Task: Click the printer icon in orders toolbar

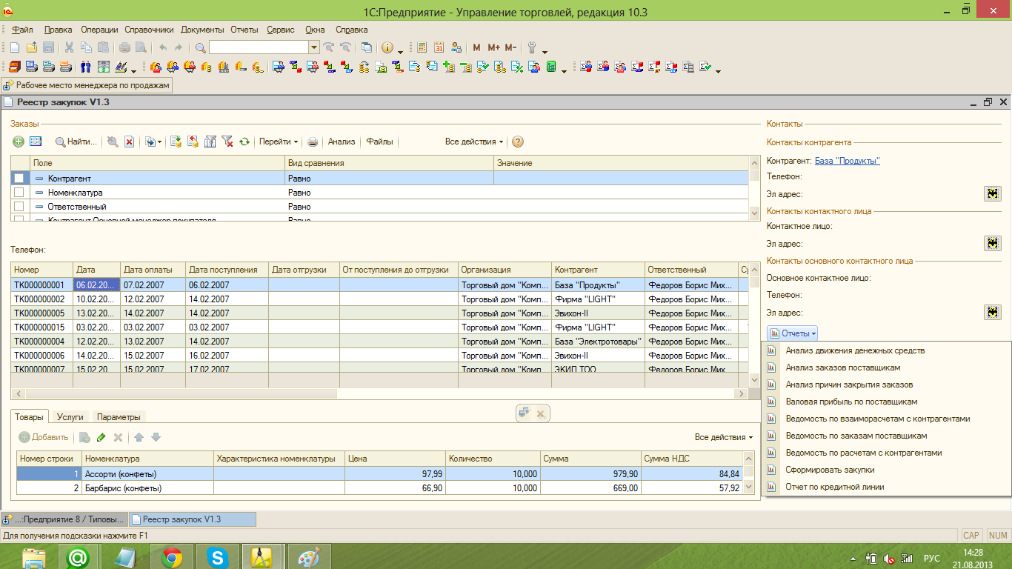Action: coord(313,142)
